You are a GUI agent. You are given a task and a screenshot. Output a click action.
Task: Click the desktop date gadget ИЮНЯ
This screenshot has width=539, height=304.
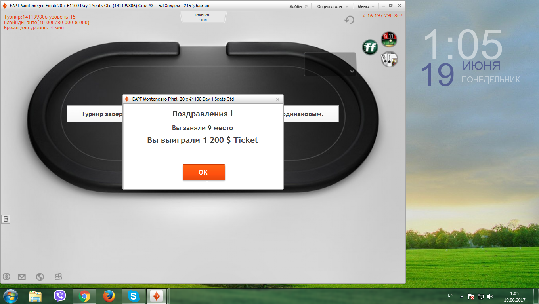481,65
